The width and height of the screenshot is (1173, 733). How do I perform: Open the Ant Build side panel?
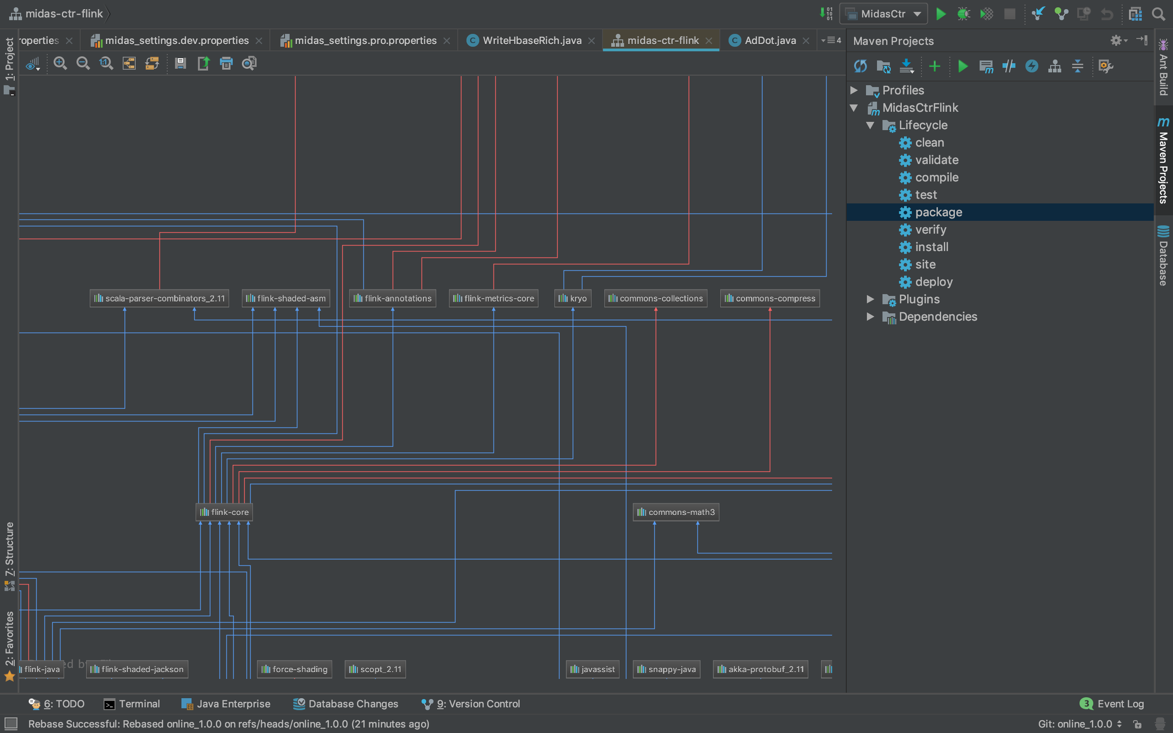(1163, 68)
